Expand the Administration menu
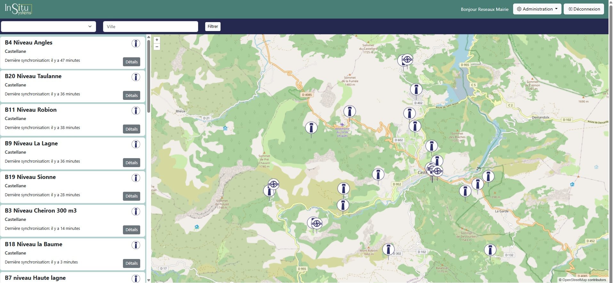The image size is (613, 283). coord(537,9)
